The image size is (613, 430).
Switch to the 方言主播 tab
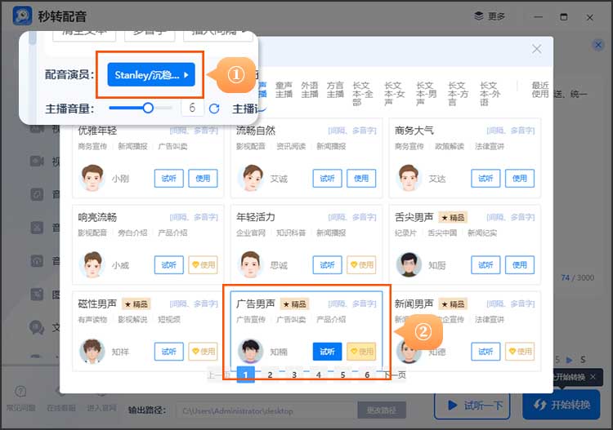335,90
